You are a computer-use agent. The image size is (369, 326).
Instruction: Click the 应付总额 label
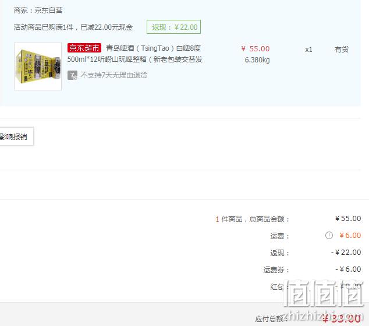click(x=272, y=319)
